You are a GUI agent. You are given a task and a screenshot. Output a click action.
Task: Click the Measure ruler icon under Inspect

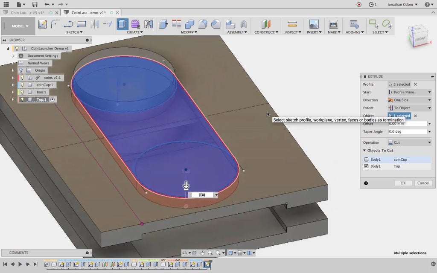click(x=292, y=24)
